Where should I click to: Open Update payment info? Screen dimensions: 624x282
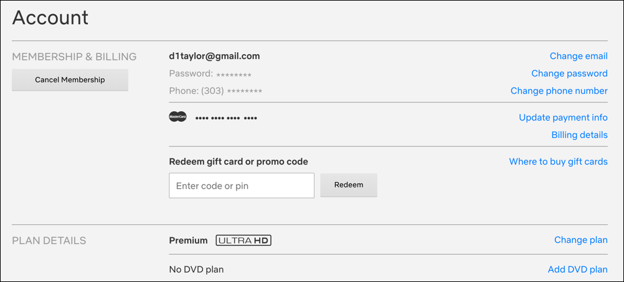(x=563, y=117)
